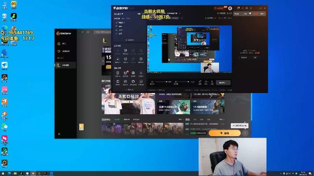Image resolution: width=314 pixels, height=176 pixels.
Task: Click the collapse sidebar icon at WeGame bottom-left
Action: (x=59, y=134)
